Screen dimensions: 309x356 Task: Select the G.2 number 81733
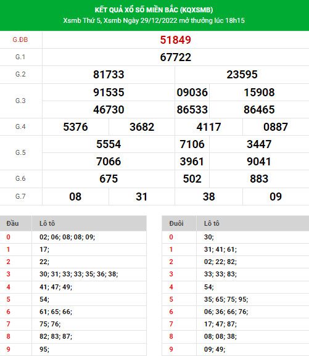(x=109, y=75)
